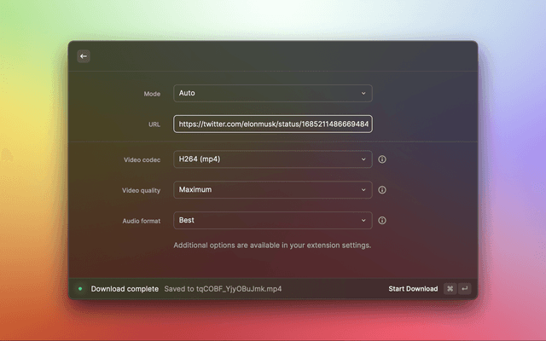Select the Audio format label
546x341 pixels.
click(140, 221)
